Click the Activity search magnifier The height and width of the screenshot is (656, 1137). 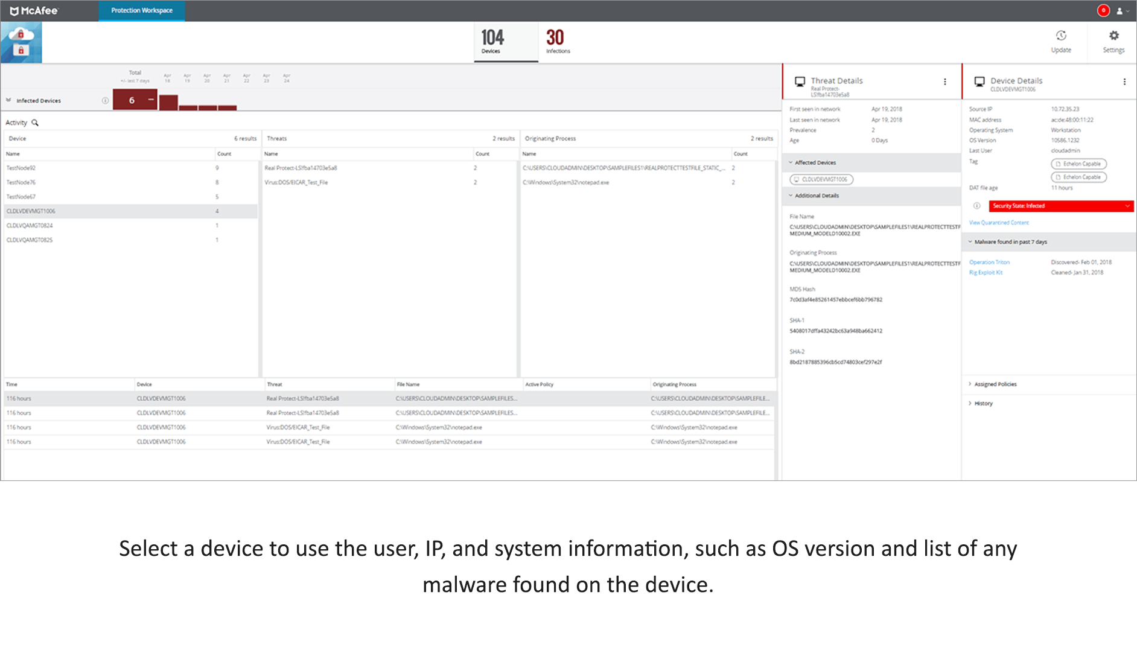[x=35, y=123]
